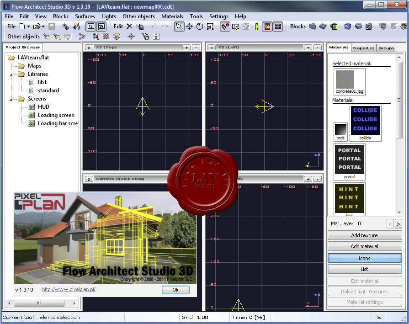Viewport: 409px width, 324px height.
Task: Toggle the grid layout view button
Action: 91,27
